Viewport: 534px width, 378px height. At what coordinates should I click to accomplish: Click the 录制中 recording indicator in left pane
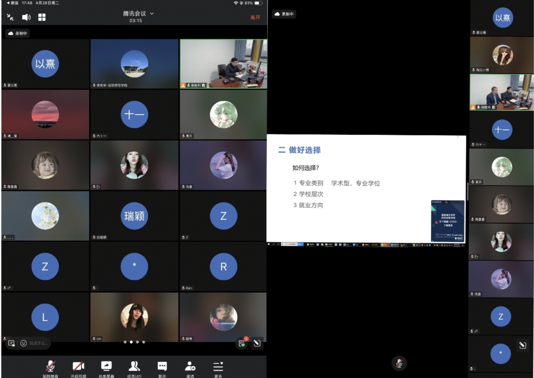click(17, 33)
